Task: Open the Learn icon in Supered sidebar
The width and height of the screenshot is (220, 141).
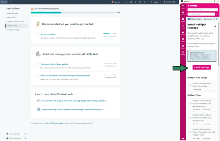Action: tap(183, 40)
